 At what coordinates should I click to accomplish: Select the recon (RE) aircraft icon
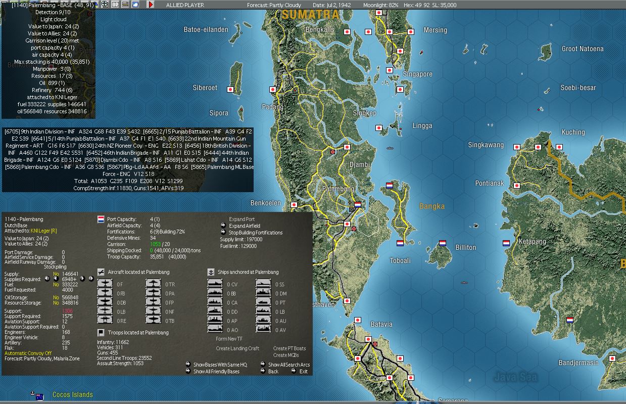[105, 320]
